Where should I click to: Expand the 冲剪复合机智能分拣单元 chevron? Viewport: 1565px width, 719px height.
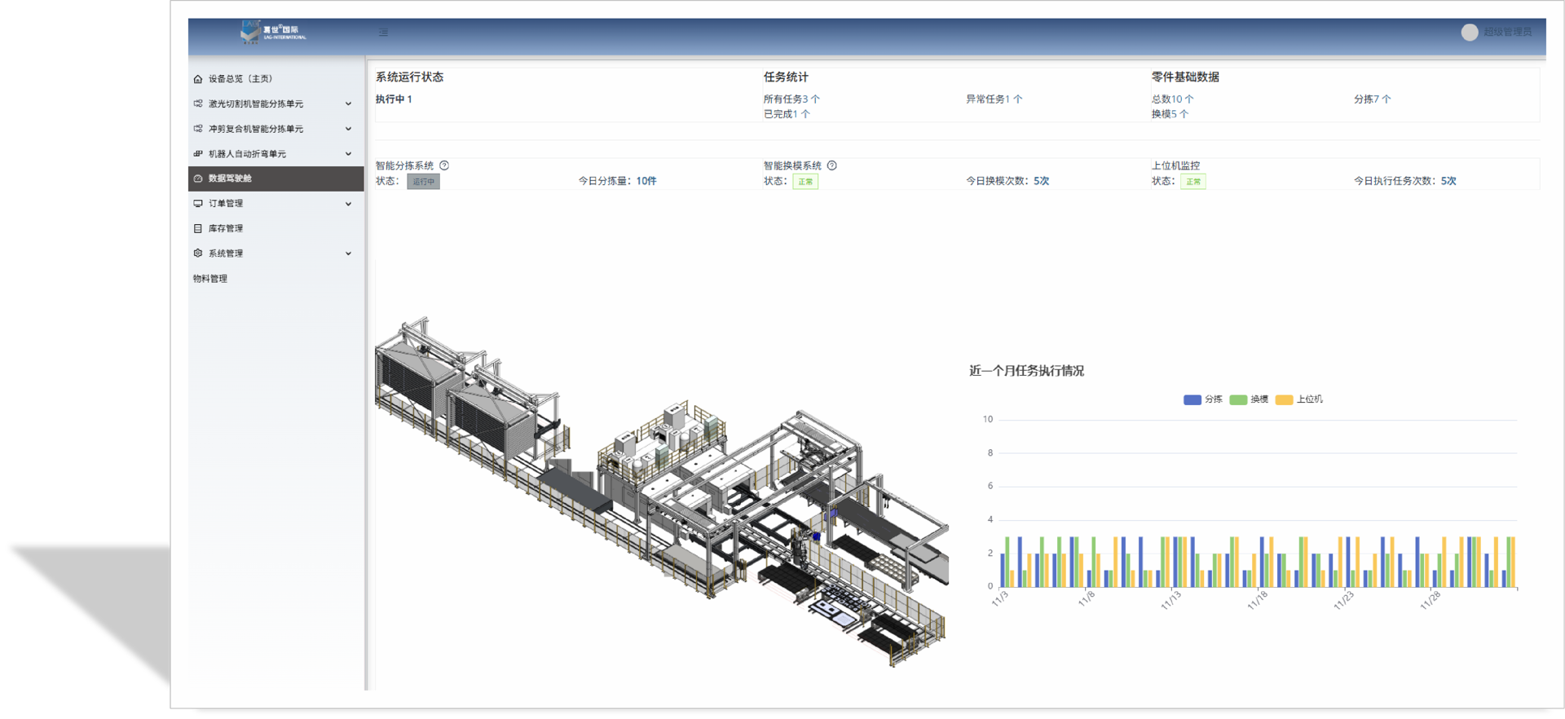pyautogui.click(x=349, y=129)
